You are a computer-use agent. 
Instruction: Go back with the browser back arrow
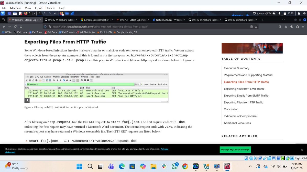(x=4, y=27)
